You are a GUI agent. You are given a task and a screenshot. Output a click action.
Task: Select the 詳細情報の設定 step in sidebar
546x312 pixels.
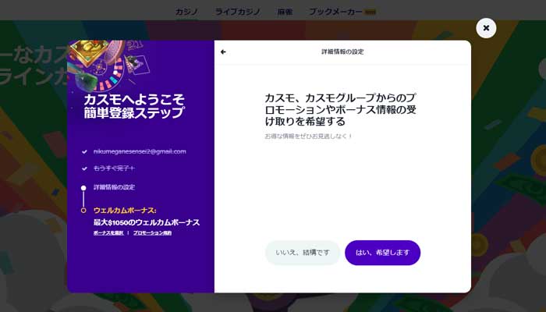114,187
